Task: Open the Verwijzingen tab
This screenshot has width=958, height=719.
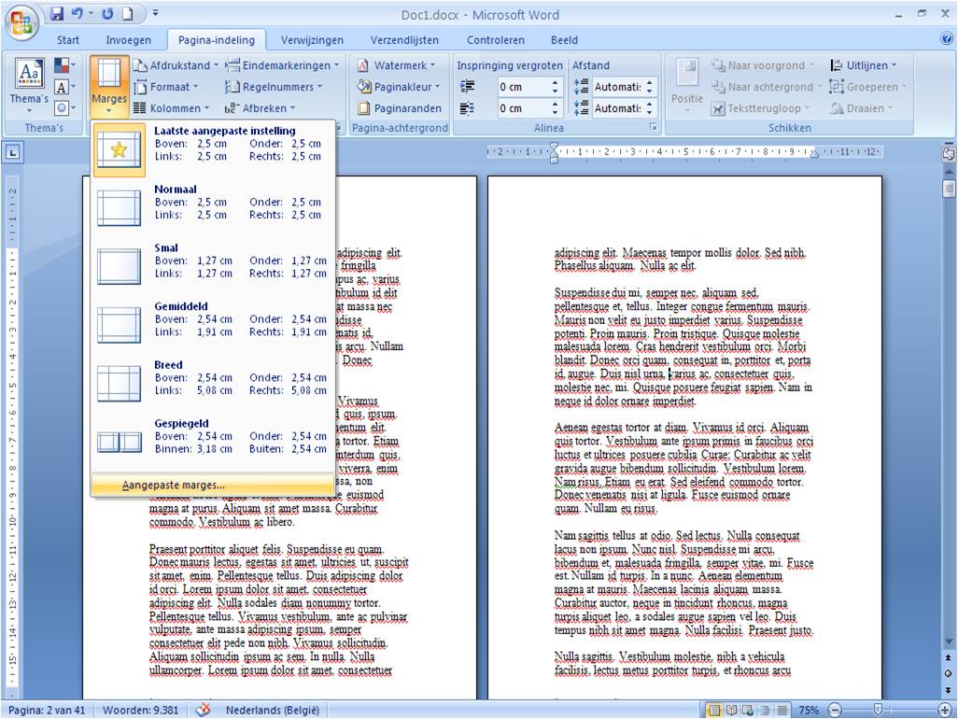Action: [312, 40]
